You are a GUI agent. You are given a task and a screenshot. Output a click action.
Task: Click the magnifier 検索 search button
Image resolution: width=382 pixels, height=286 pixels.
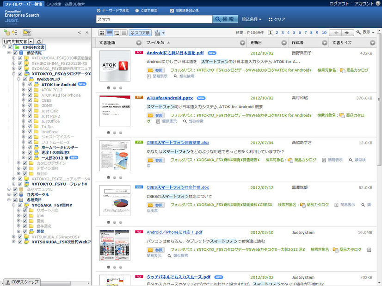(225, 19)
